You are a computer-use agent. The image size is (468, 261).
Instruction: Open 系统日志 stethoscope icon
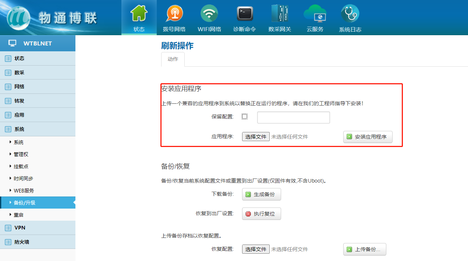(x=350, y=14)
